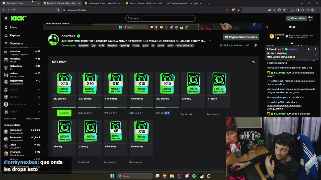Open the browser extensions puzzle icon
The height and width of the screenshot is (180, 321).
[280, 10]
